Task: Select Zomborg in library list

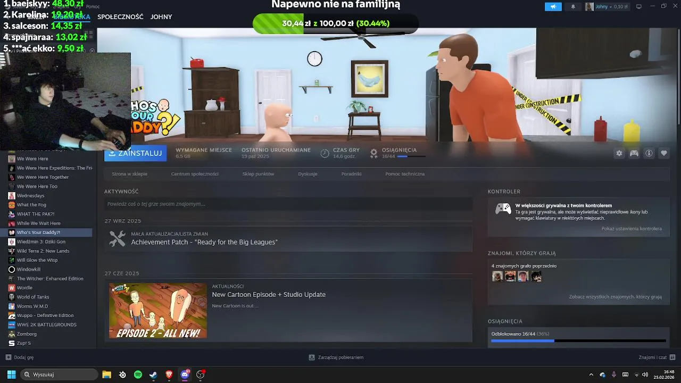Action: (27, 334)
